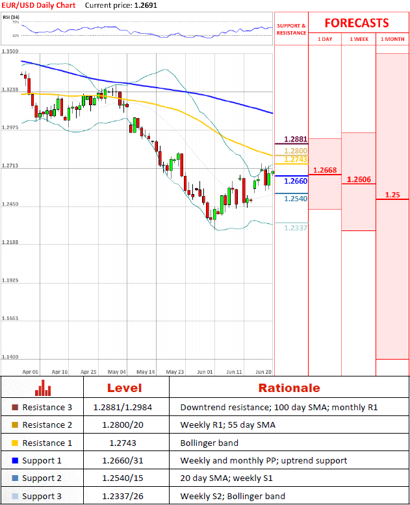Click the 1.2450 price axis label

click(x=10, y=204)
